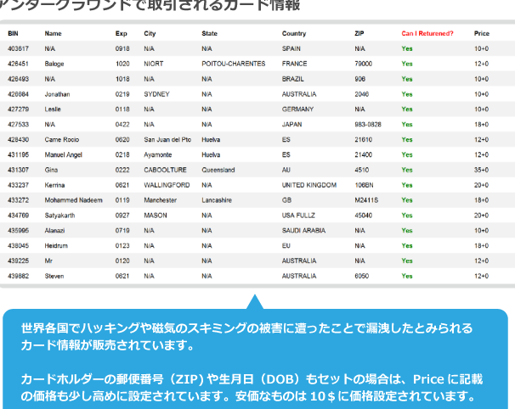Click the green Yes in the SPAIN row
This screenshot has height=409, width=515.
pyautogui.click(x=407, y=48)
